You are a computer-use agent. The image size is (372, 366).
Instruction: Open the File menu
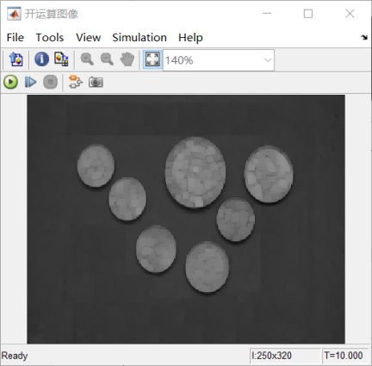(x=15, y=38)
